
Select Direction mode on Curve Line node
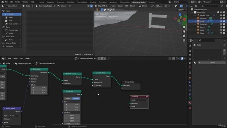(x=76, y=98)
